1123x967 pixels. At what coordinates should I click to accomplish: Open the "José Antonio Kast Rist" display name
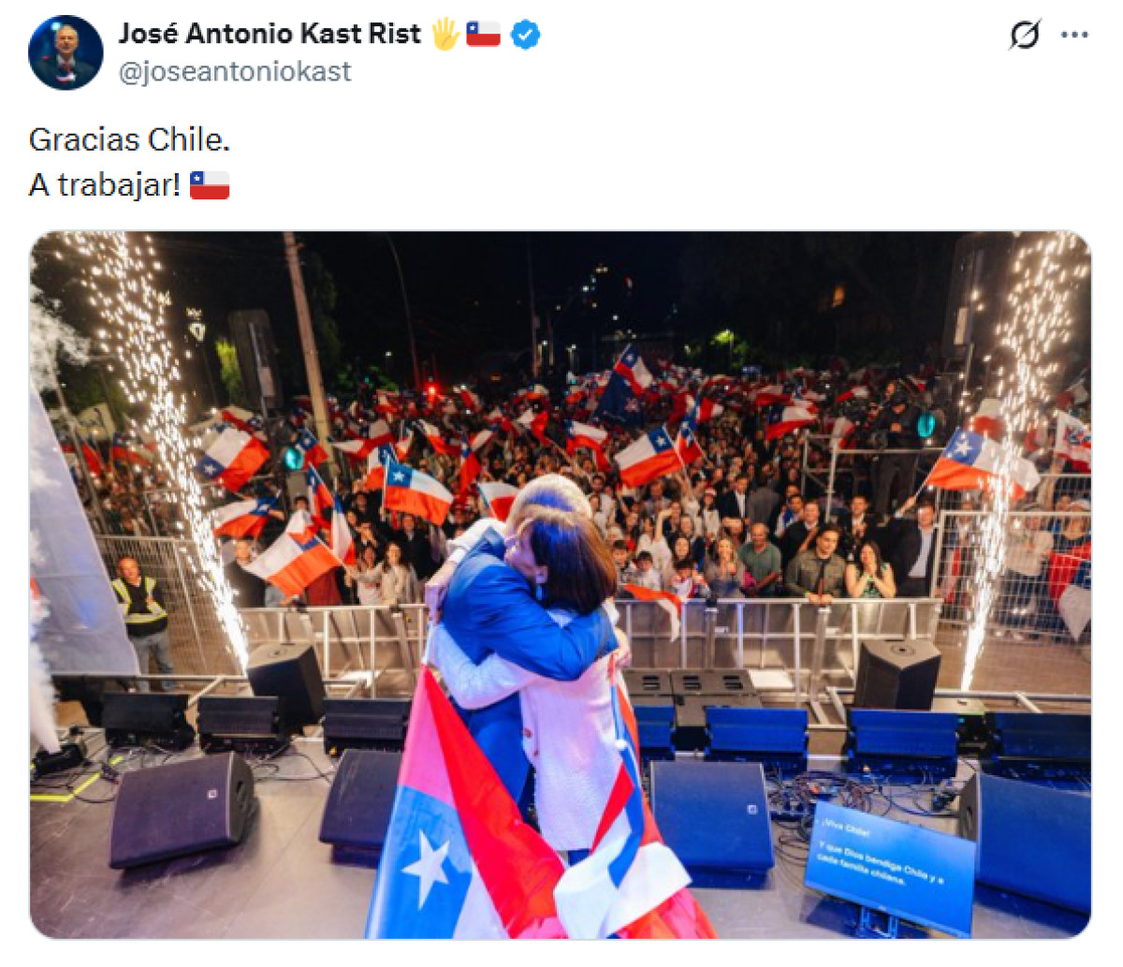(x=270, y=35)
